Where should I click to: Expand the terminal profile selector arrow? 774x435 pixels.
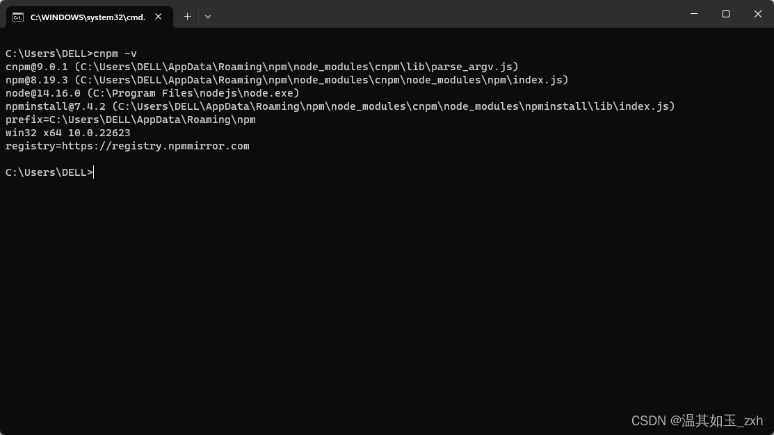[207, 16]
